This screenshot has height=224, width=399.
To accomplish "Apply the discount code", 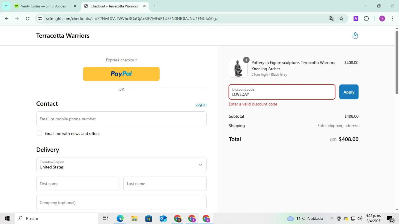I will tap(349, 92).
